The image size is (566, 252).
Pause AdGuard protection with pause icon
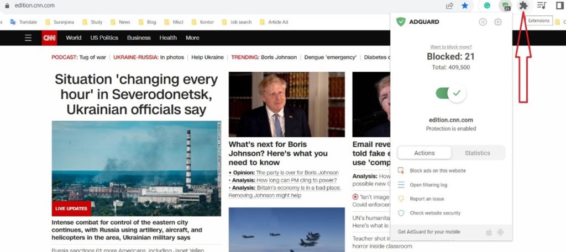pos(483,22)
